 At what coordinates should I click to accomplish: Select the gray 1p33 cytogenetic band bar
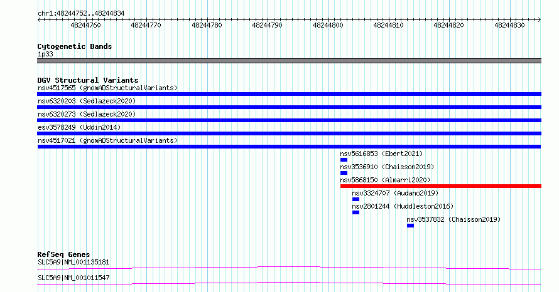[289, 61]
